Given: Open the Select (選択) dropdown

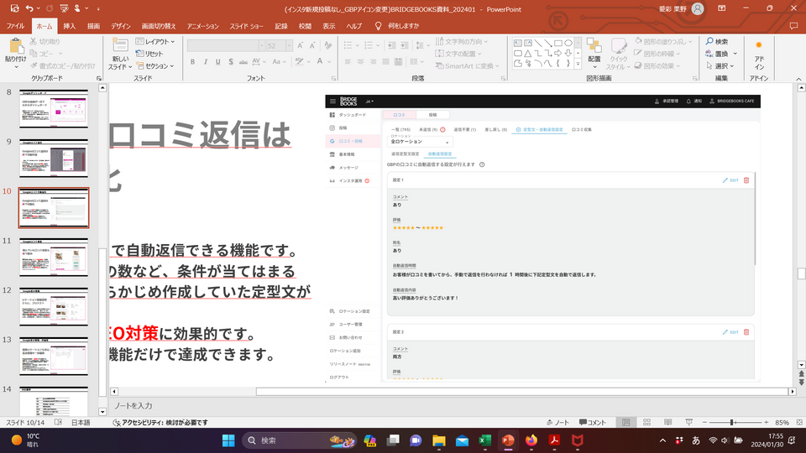Looking at the screenshot, I should click(720, 65).
